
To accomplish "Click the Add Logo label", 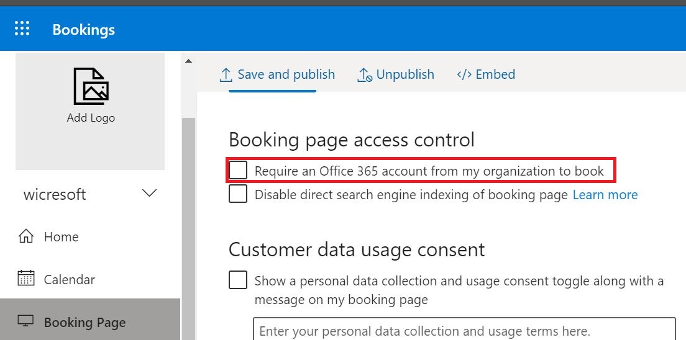I will 91,118.
